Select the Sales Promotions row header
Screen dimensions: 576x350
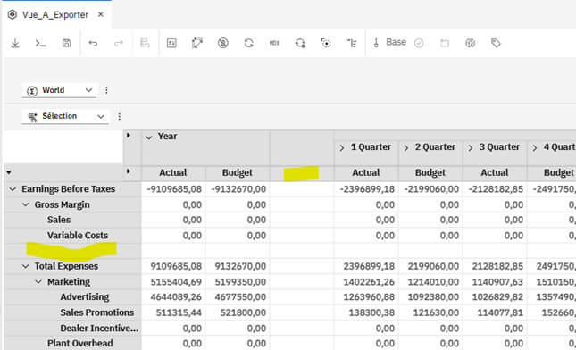click(97, 312)
